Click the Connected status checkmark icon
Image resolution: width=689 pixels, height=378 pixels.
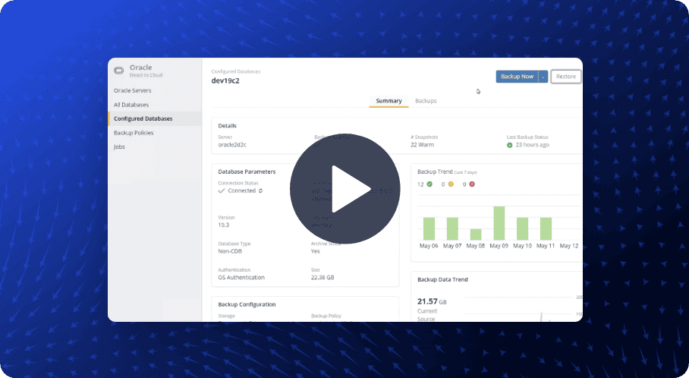point(222,191)
